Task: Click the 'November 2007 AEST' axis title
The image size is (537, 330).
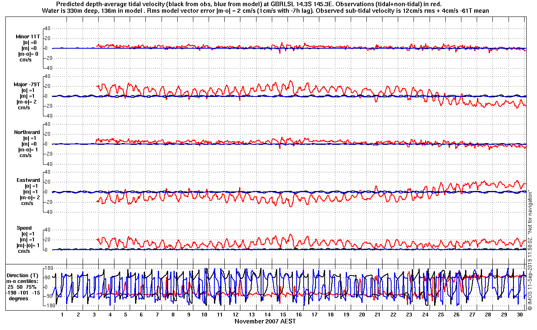Action: tap(265, 321)
